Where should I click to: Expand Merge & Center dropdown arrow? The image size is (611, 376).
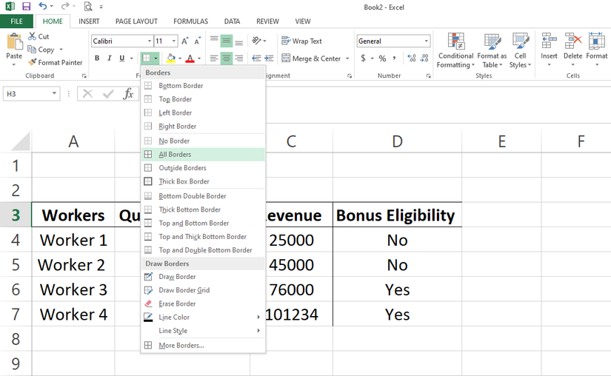tap(347, 58)
